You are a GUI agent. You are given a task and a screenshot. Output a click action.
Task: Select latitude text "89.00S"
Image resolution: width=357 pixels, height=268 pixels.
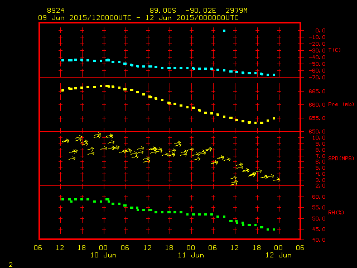(x=163, y=11)
